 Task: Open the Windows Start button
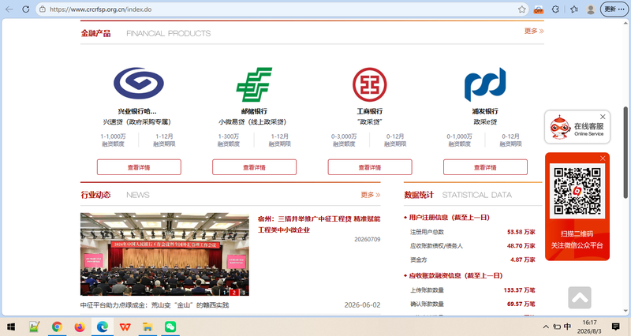pos(11,327)
